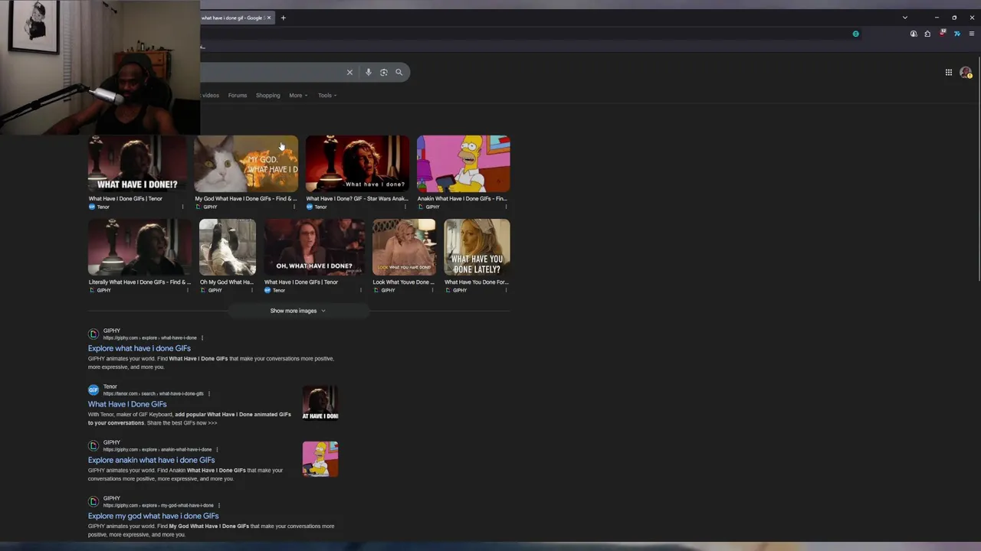Open the cat 'MY GOD. WHAT HAVE I D' GIF thumbnail
Screen dimensions: 981x551
click(246, 164)
